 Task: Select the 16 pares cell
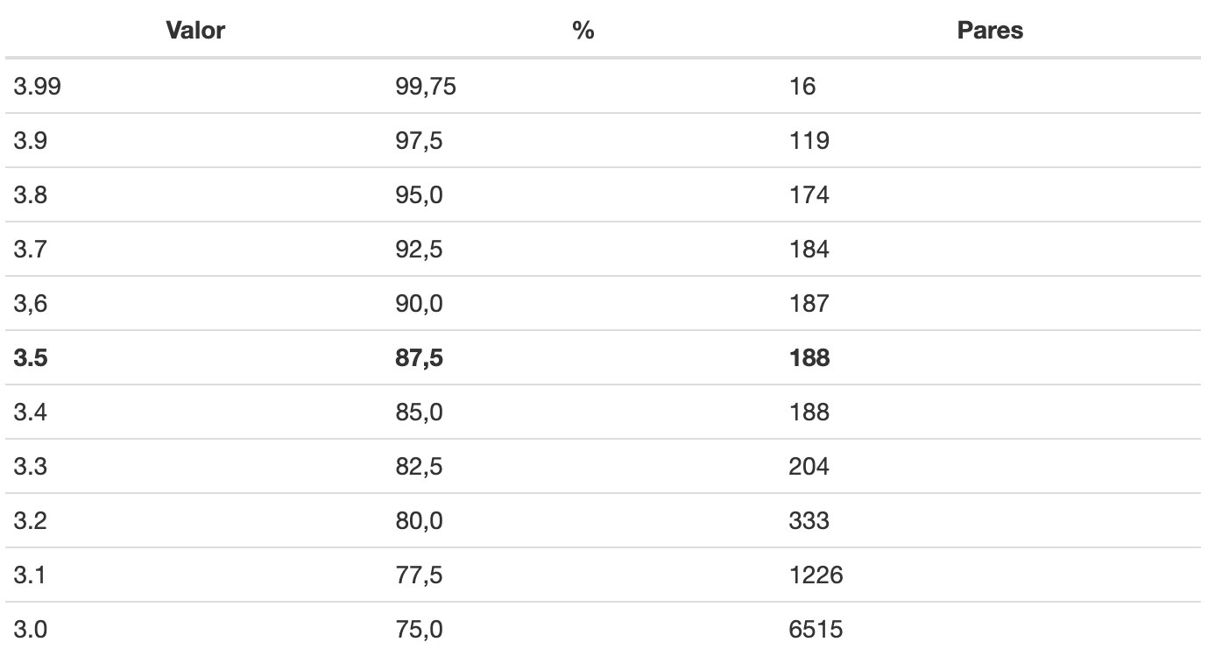pos(990,86)
